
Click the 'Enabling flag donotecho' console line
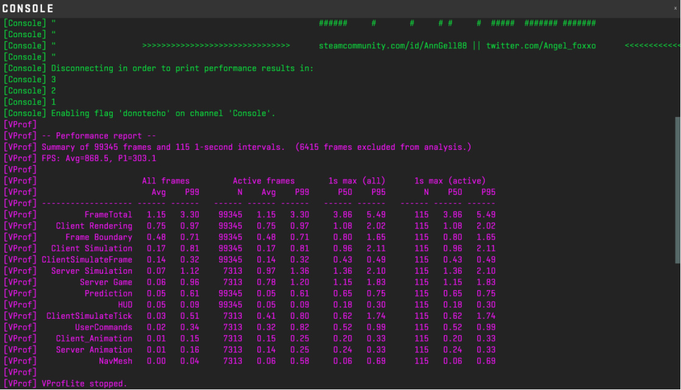(140, 113)
